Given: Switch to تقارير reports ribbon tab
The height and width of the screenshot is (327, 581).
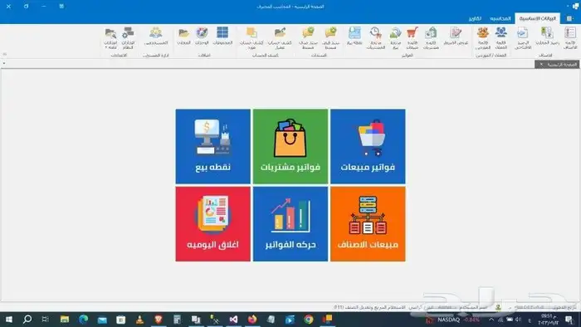Looking at the screenshot, I should point(475,18).
